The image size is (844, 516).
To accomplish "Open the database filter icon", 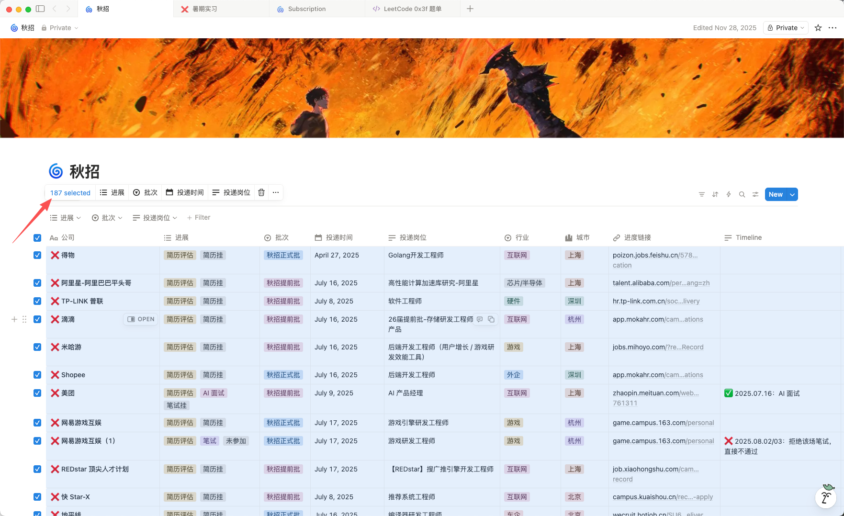I will (x=701, y=194).
